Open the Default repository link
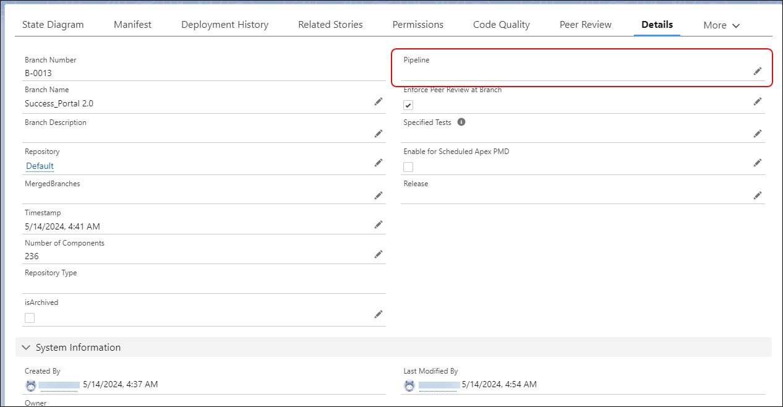This screenshot has height=407, width=783. [x=40, y=166]
